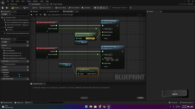Toggle Hide Unrelated nodes
The height and width of the screenshot is (109, 195).
tap(45, 8)
